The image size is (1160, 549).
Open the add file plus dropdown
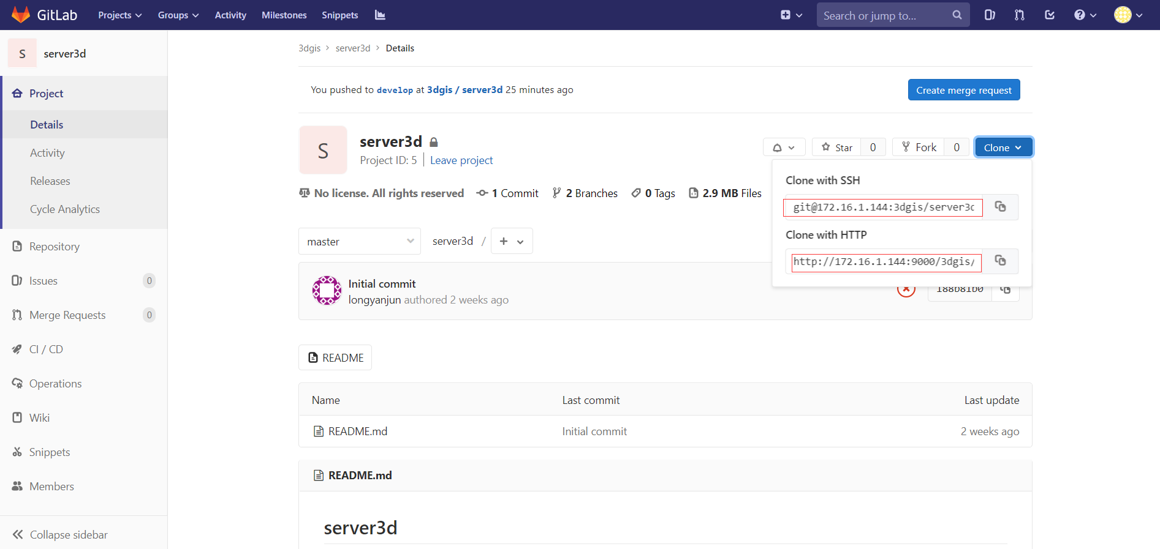click(512, 241)
